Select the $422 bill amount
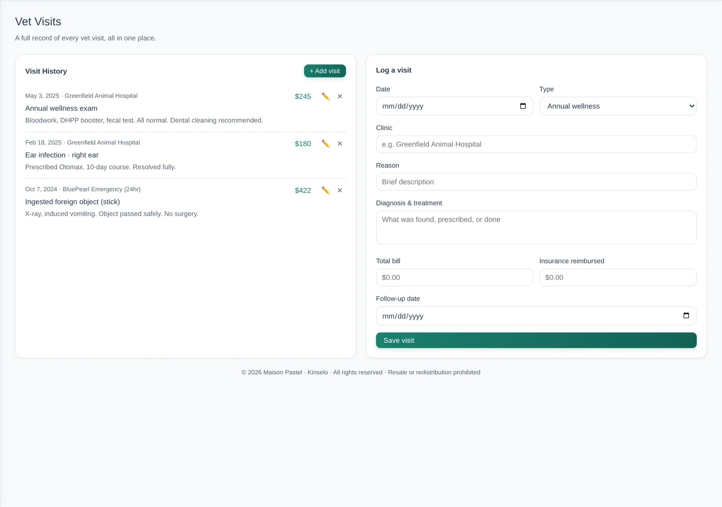Image resolution: width=722 pixels, height=507 pixels. click(303, 191)
